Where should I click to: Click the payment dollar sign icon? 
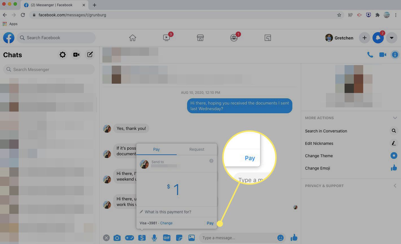pos(142,238)
